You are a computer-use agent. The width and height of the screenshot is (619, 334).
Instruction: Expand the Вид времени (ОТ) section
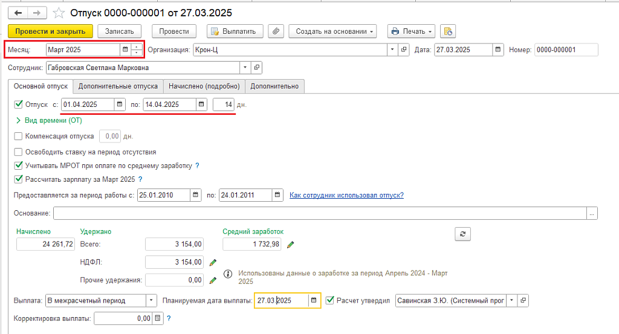tap(18, 120)
